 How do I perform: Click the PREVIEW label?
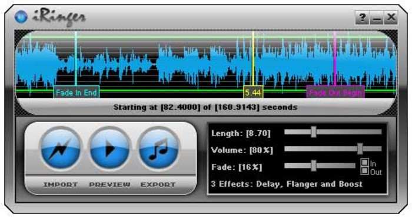109,184
